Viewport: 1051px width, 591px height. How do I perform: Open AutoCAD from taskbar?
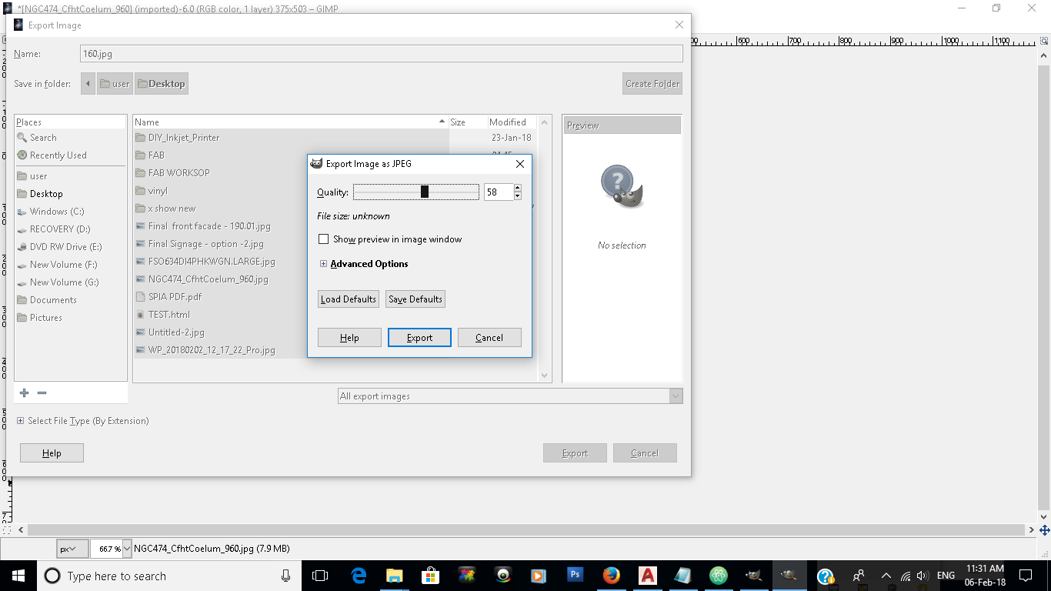click(647, 576)
